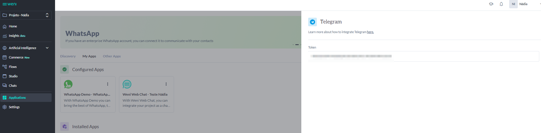Viewport: 541px width, 133px height.
Task: Open Weni Web Chat - Teste Nádia title
Action: coord(145,94)
